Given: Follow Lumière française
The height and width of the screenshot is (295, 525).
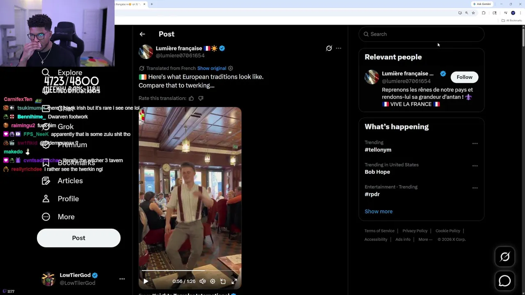Looking at the screenshot, I should (x=465, y=77).
